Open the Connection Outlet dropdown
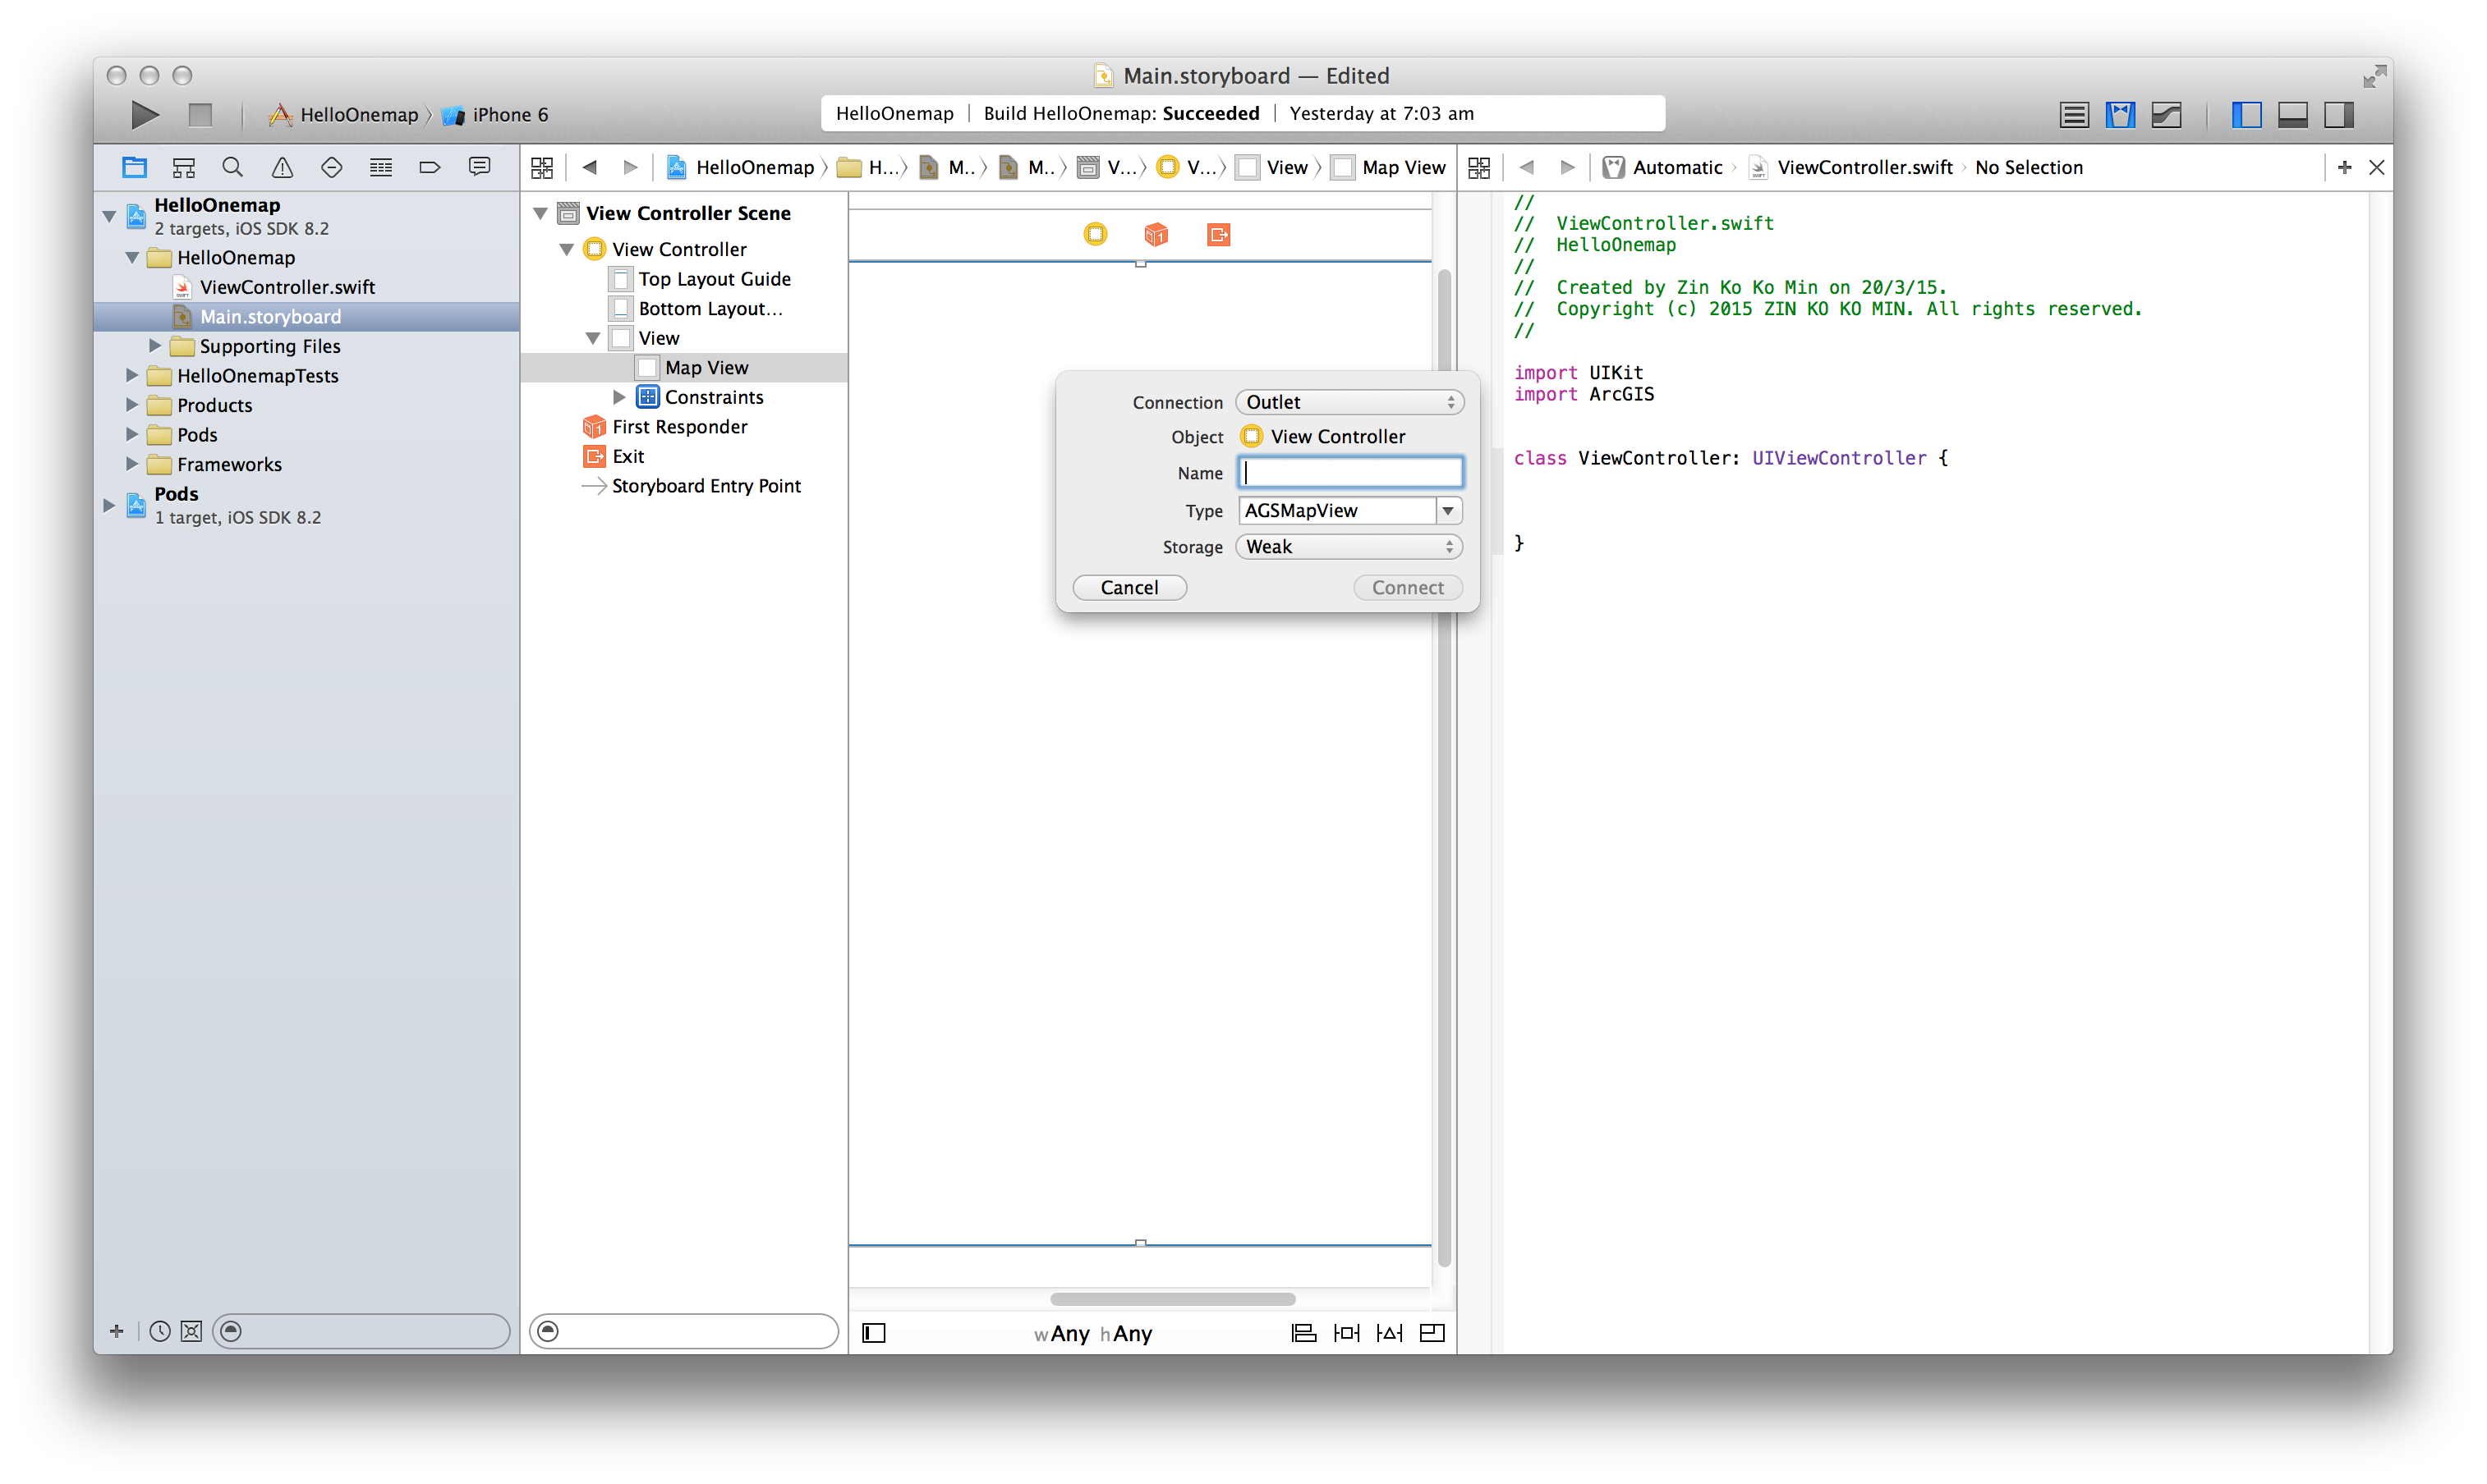 tap(1349, 402)
